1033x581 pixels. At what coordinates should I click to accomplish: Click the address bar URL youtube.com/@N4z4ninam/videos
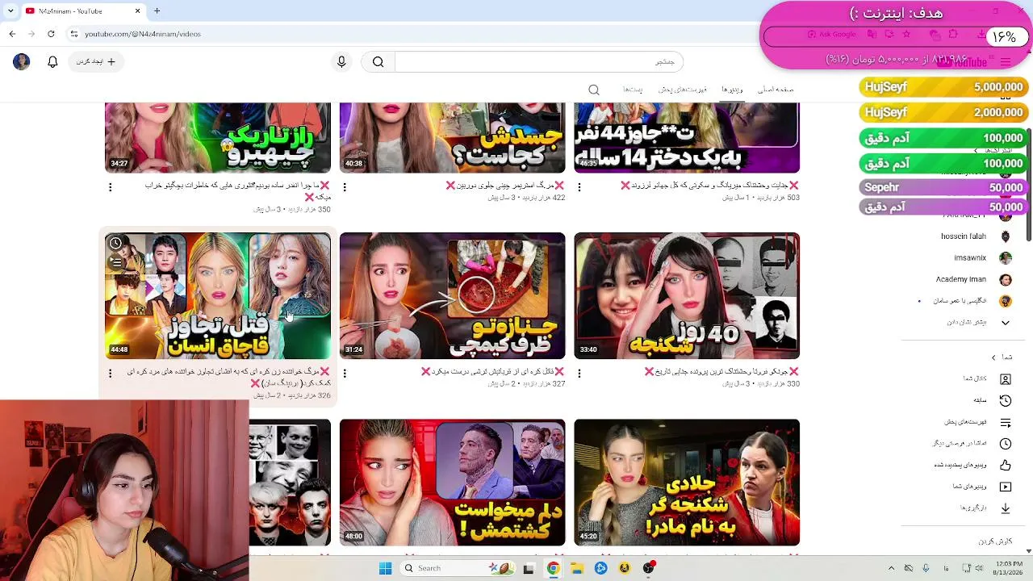pyautogui.click(x=143, y=34)
